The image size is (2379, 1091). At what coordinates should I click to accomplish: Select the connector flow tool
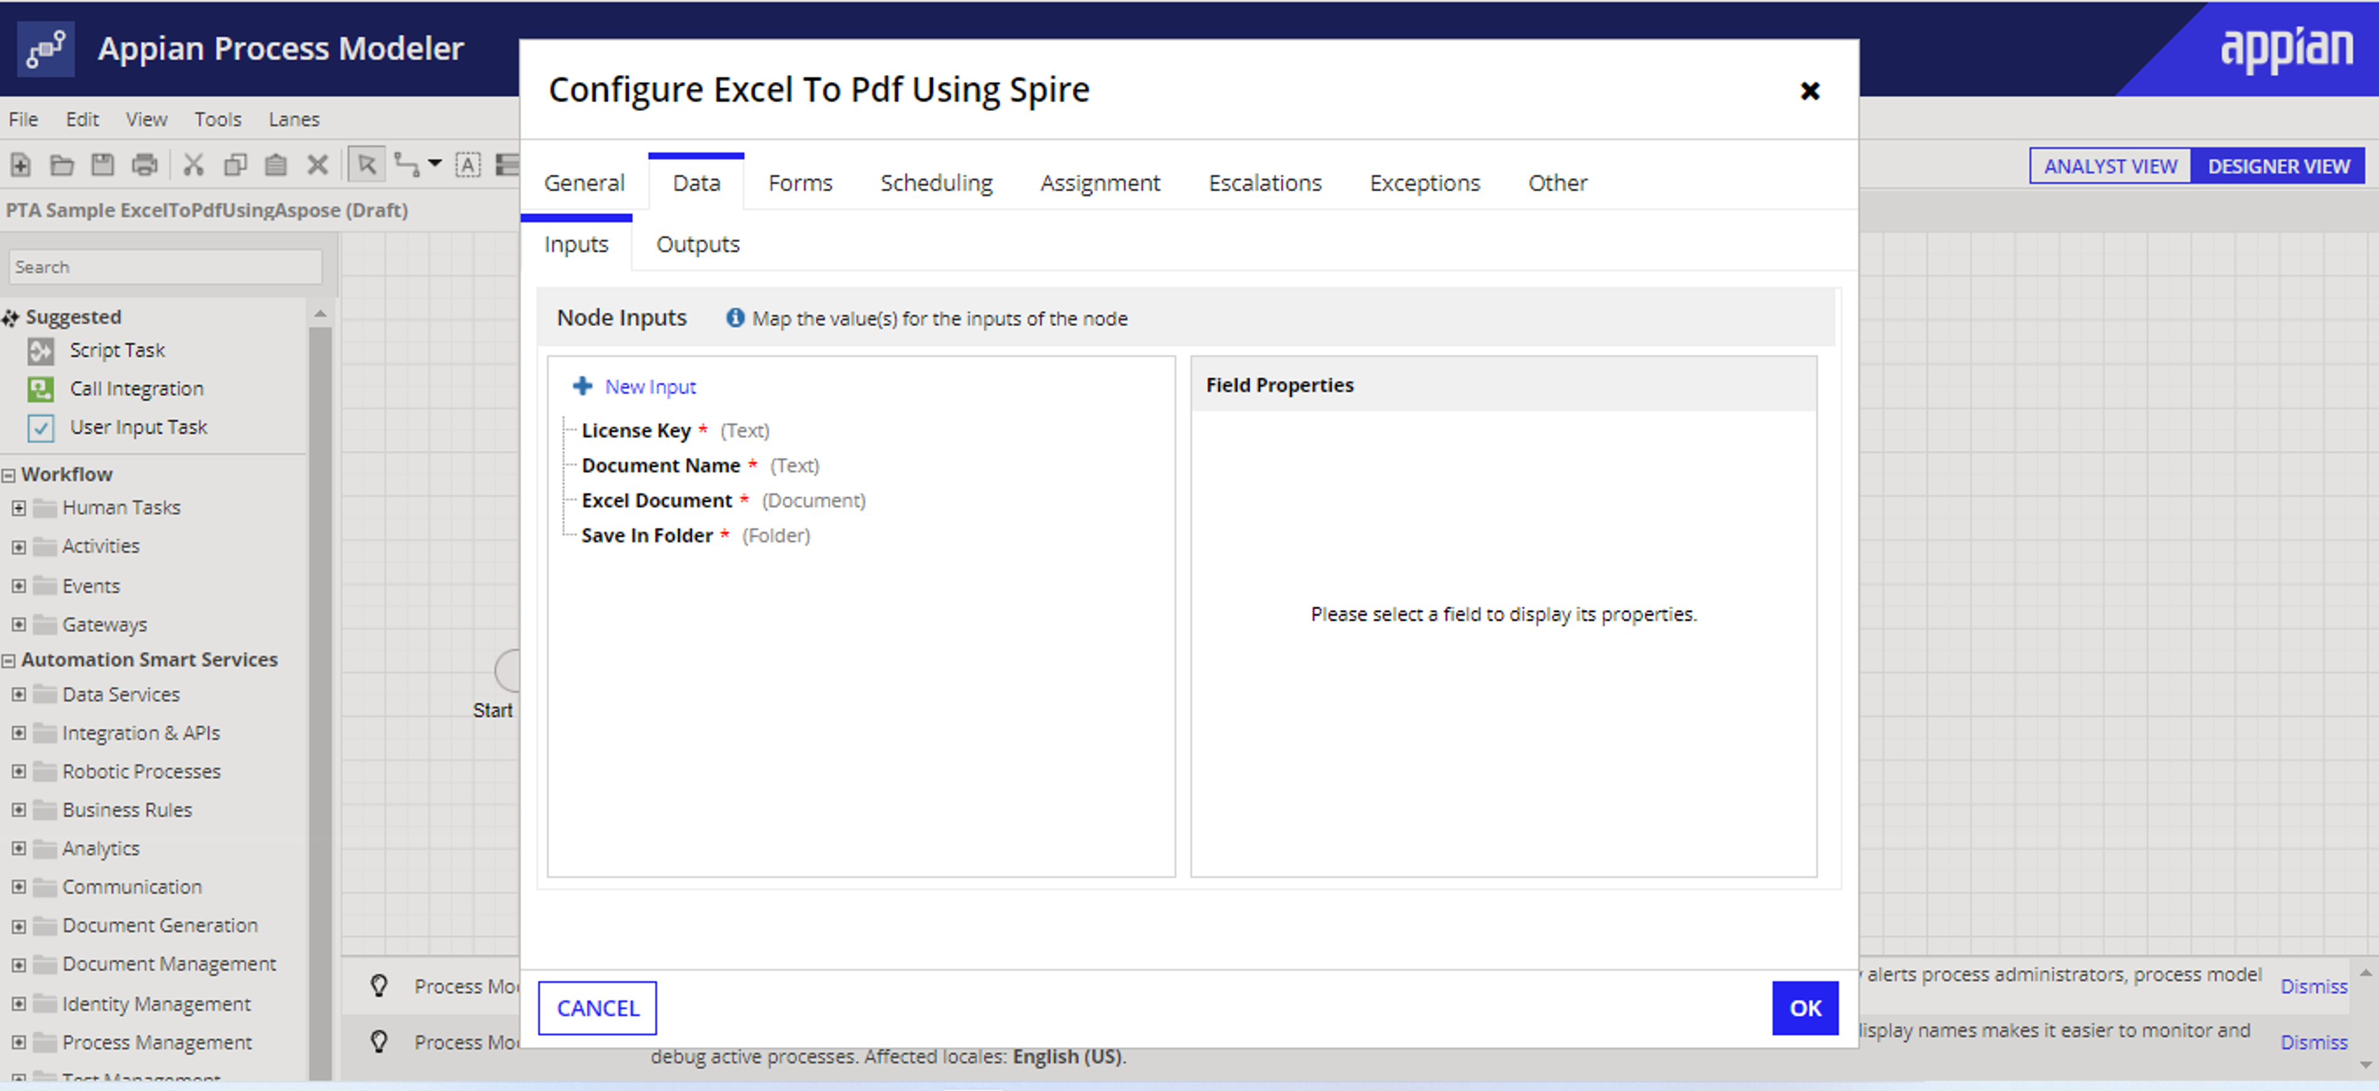point(406,165)
